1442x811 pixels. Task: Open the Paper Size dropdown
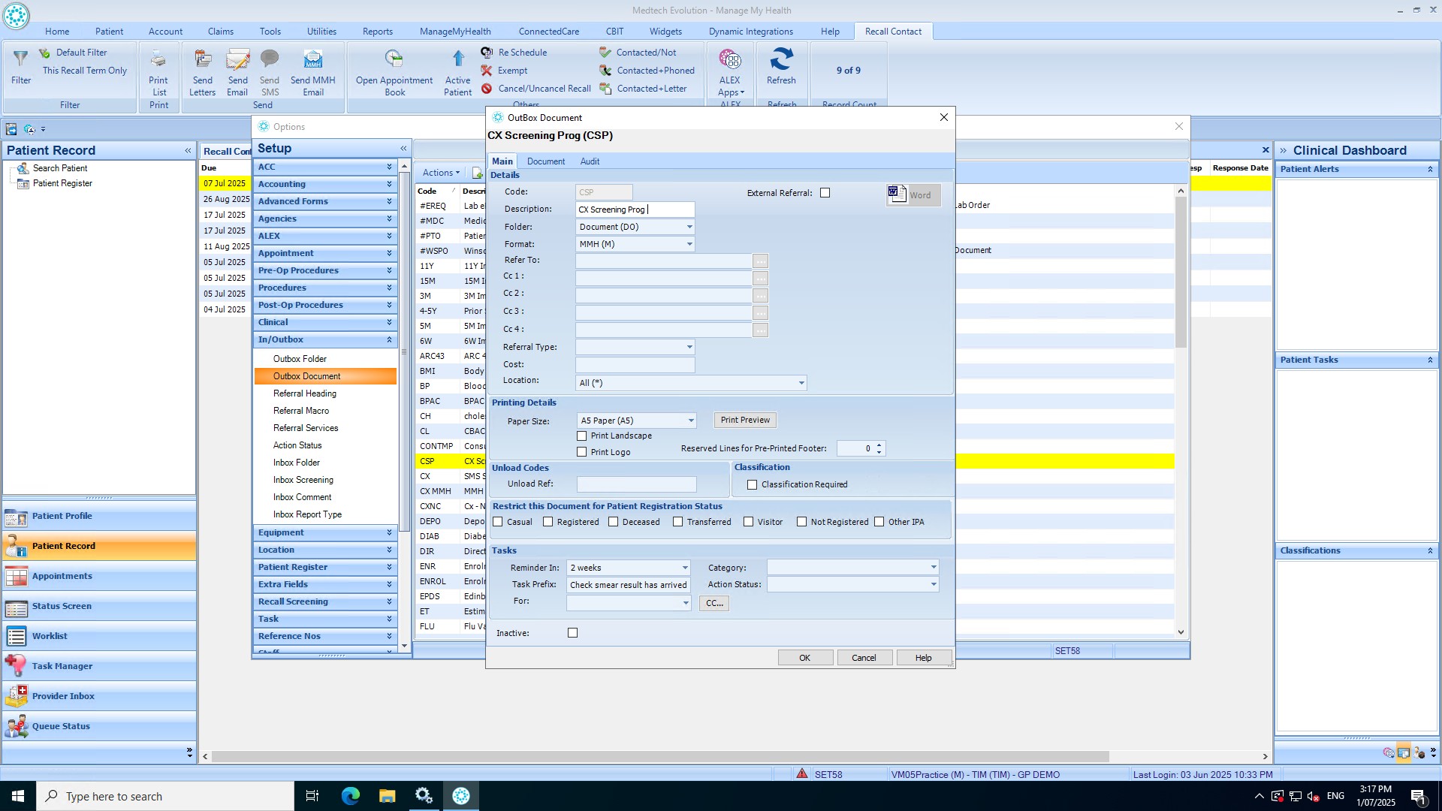point(690,421)
